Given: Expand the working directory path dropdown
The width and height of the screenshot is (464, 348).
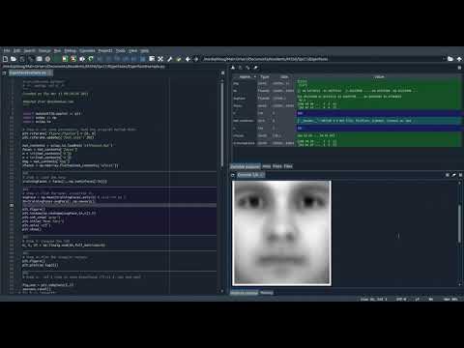Looking at the screenshot, I should coord(444,59).
